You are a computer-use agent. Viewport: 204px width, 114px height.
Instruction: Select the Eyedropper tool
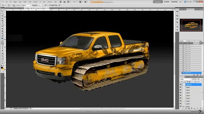coord(2,23)
